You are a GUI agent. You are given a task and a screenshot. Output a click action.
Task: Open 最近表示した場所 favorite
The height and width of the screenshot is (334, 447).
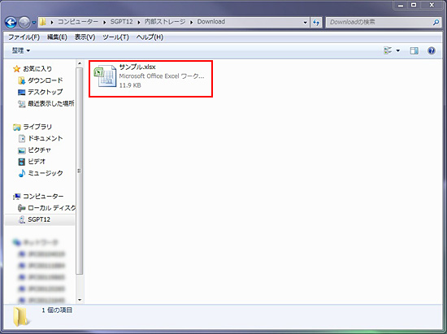(51, 103)
